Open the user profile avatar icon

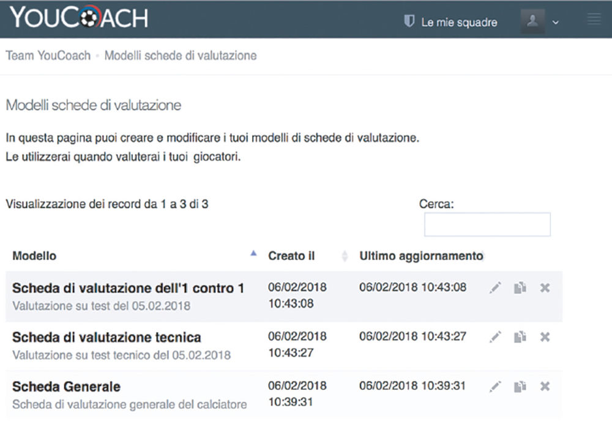point(532,21)
